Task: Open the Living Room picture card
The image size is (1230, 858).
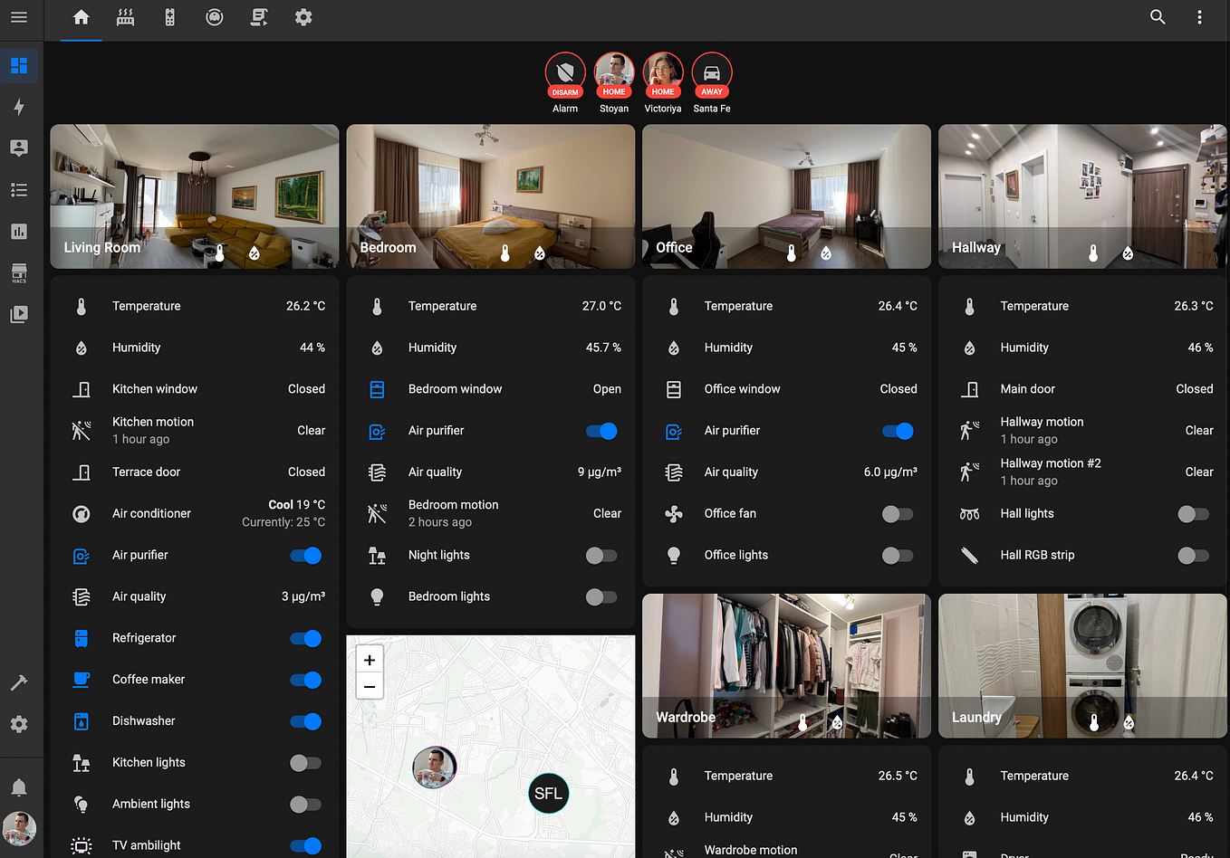Action: tap(195, 196)
